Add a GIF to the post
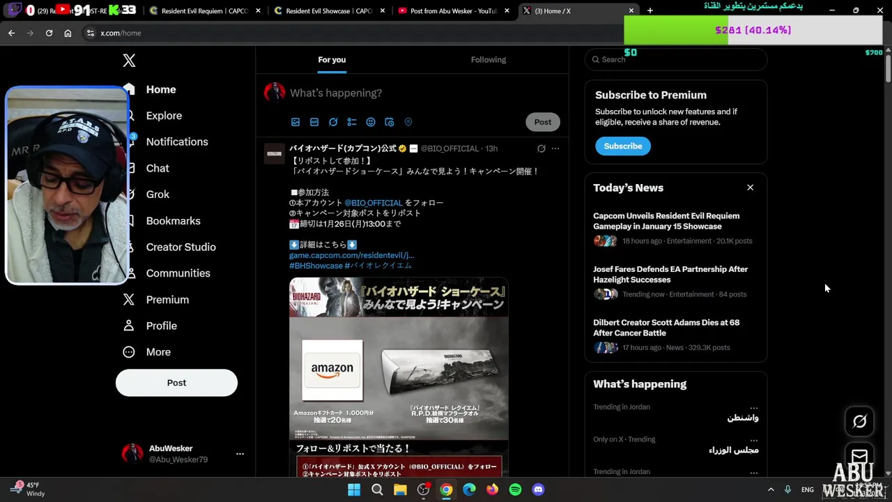892x502 pixels. point(314,122)
